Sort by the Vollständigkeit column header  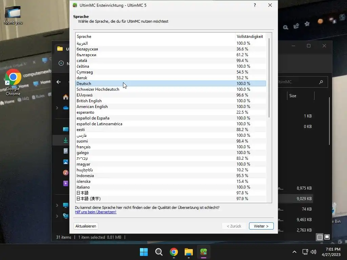[x=250, y=37]
